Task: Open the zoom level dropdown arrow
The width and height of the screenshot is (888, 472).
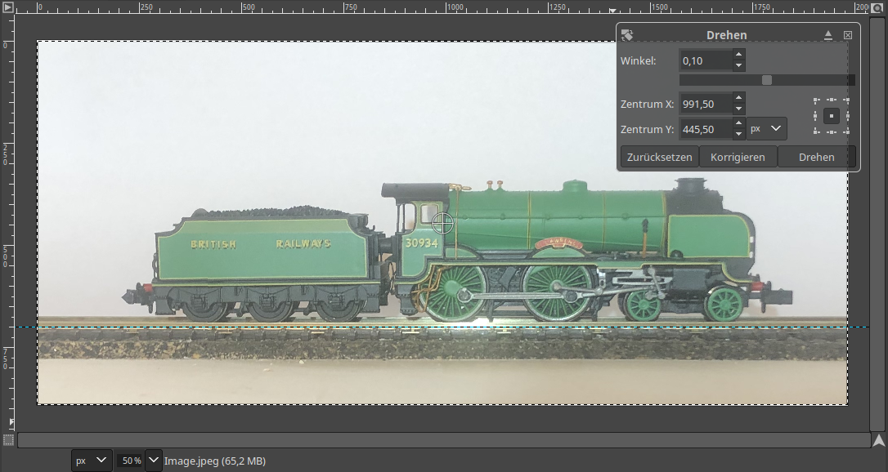Action: [x=154, y=461]
